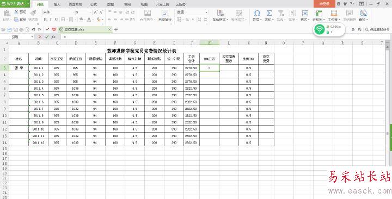
Task: Open the Developer Tools tab
Action: (x=162, y=4)
